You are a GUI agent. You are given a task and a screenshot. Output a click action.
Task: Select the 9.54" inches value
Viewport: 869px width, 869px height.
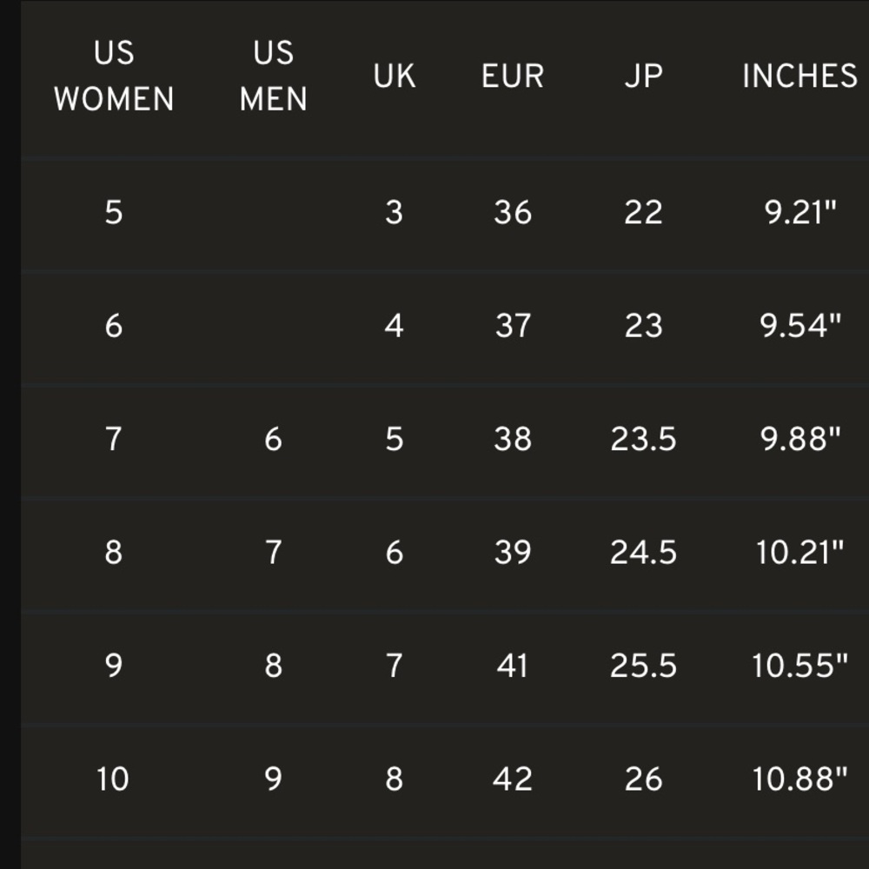click(799, 326)
